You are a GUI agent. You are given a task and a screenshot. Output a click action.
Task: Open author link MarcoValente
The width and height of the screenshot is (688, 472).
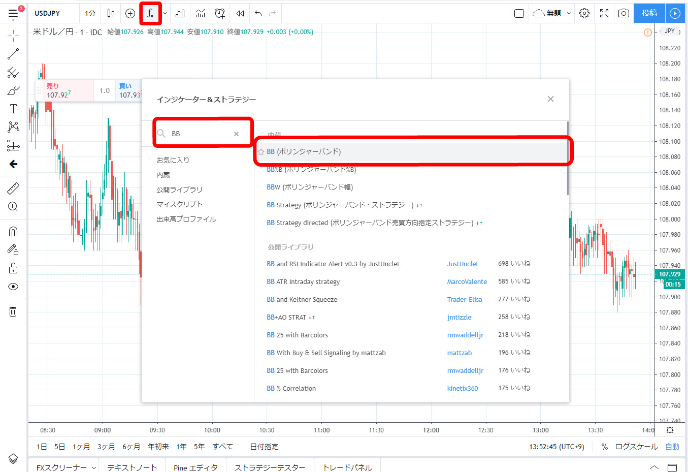[467, 281]
